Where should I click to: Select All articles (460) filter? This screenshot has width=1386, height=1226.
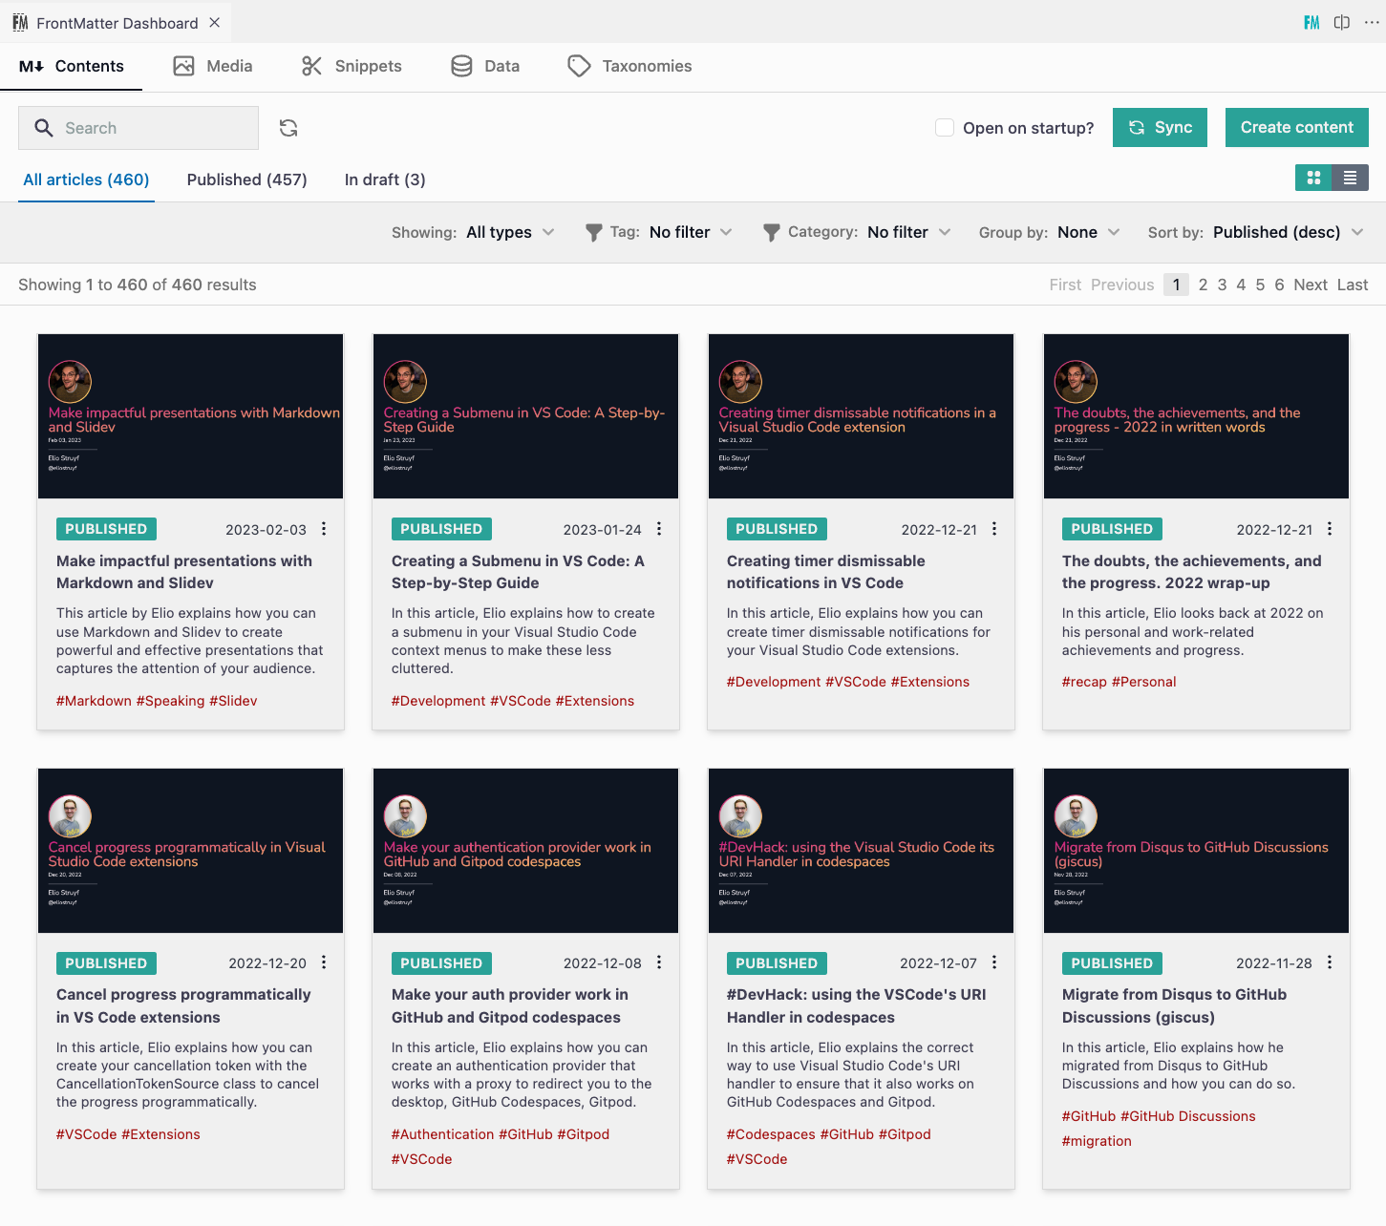(x=86, y=180)
